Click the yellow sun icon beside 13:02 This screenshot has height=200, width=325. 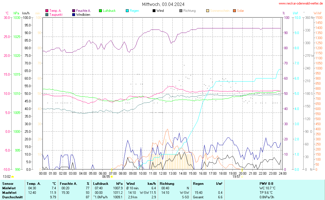pyautogui.click(x=13, y=177)
